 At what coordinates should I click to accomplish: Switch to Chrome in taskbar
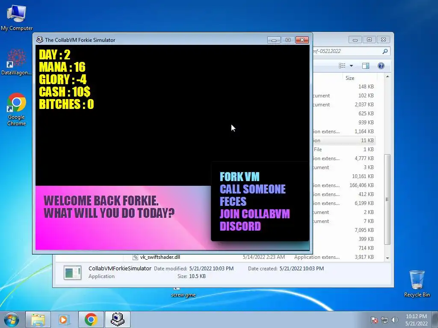coord(91,319)
